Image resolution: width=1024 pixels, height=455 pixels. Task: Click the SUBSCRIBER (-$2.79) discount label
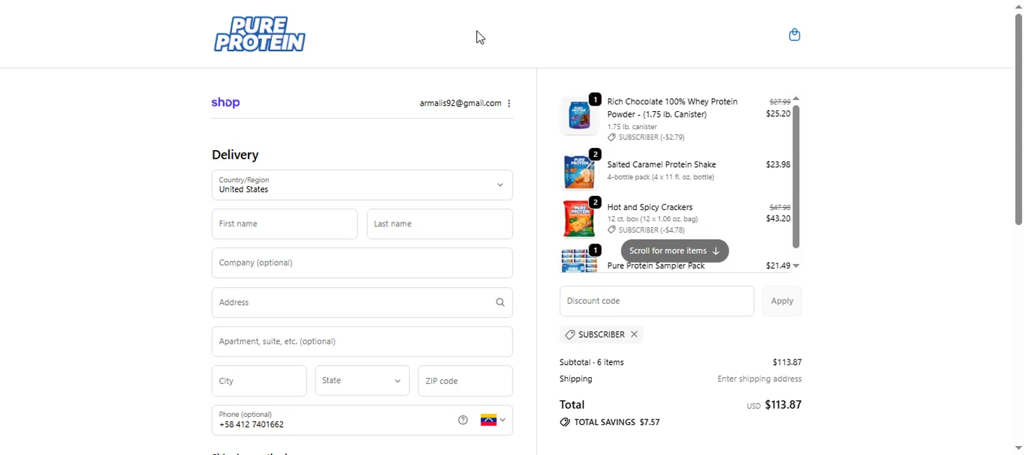651,137
